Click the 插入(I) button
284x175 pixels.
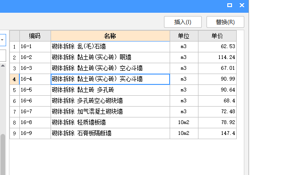coord(183,22)
